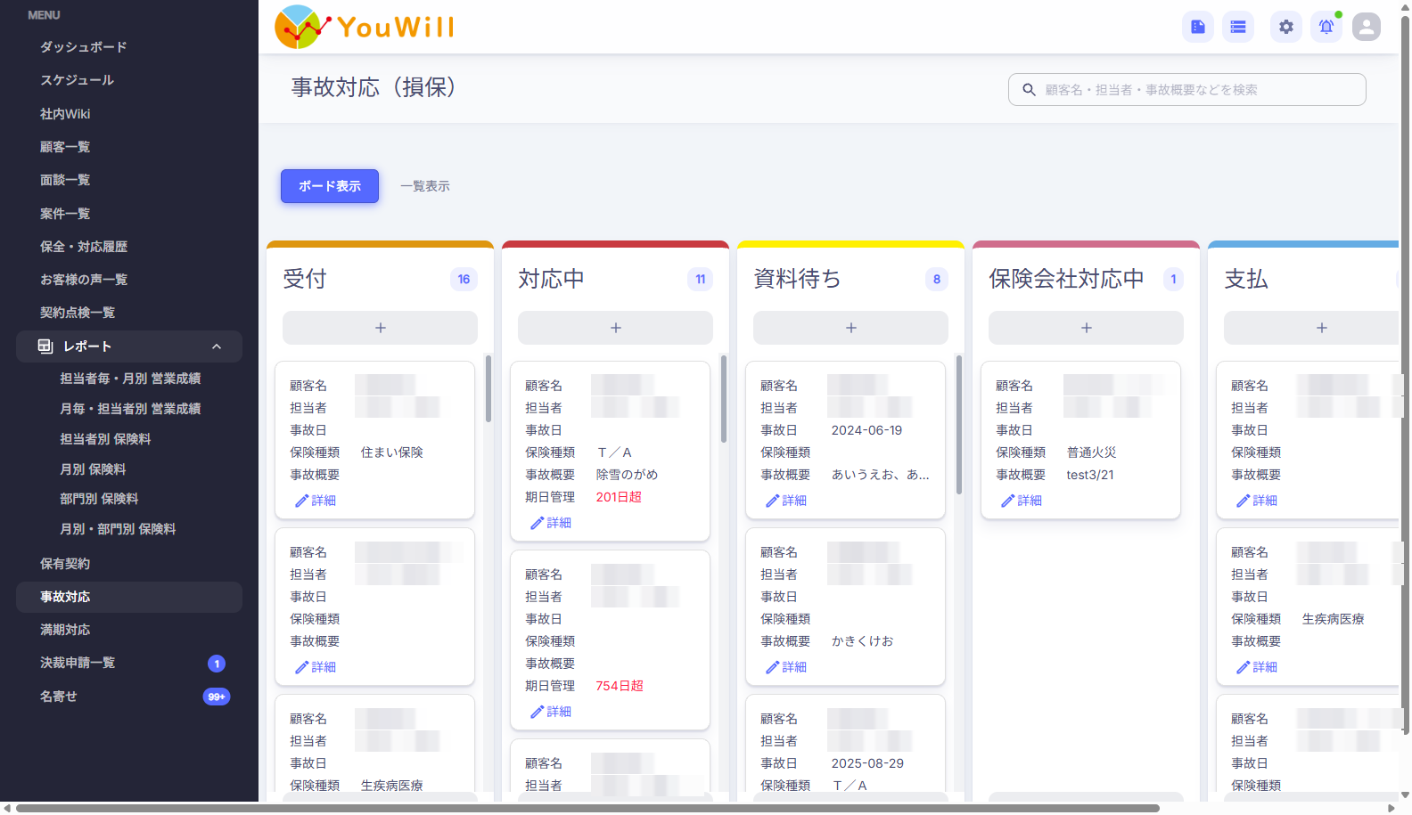Click the 対応中 column's vertical scrollbar
Screen dimensions: 1412x815
pos(724,401)
